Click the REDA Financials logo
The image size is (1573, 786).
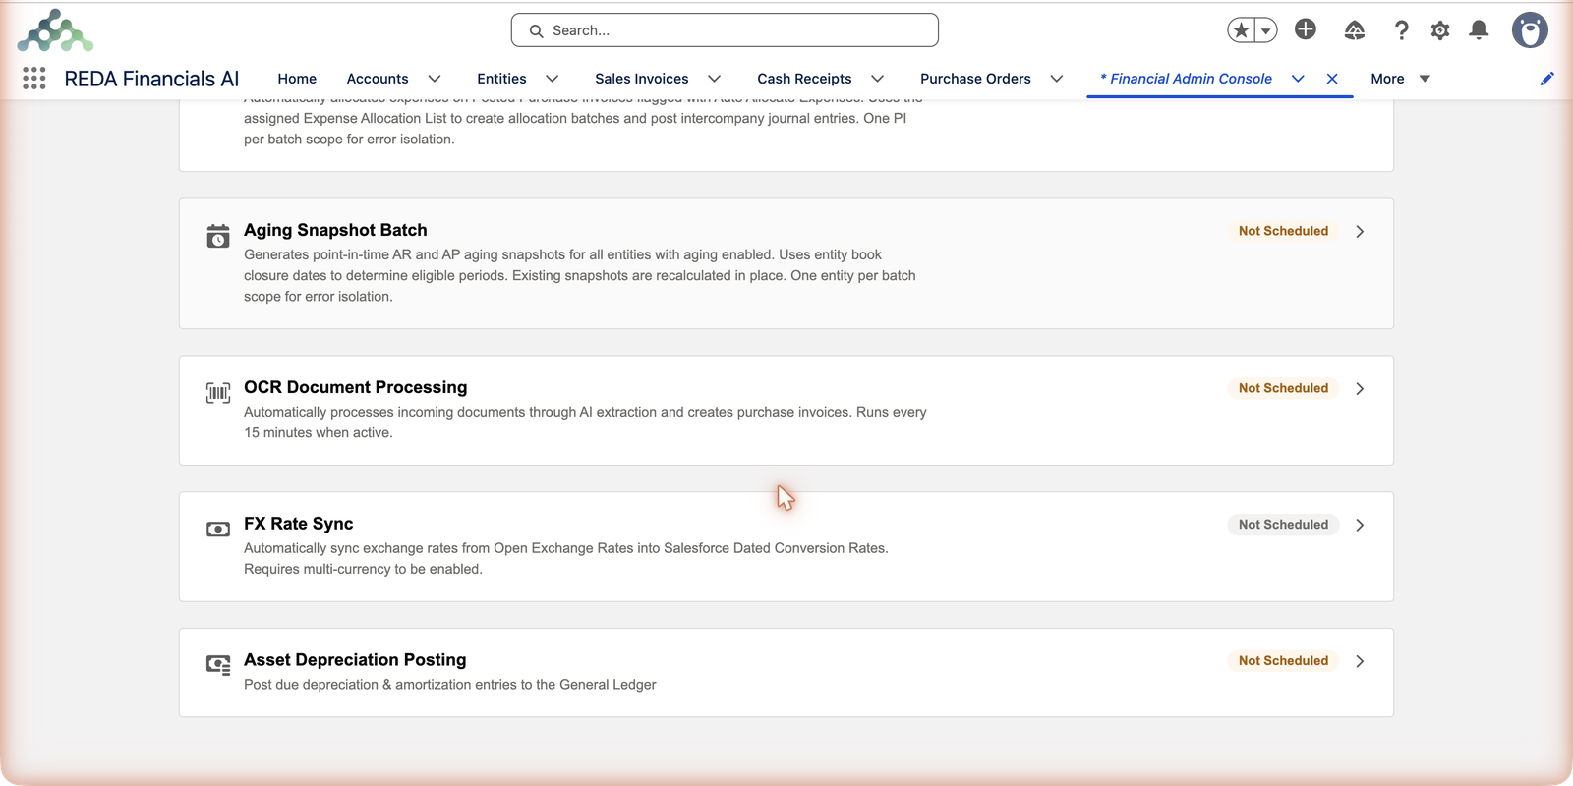click(55, 30)
